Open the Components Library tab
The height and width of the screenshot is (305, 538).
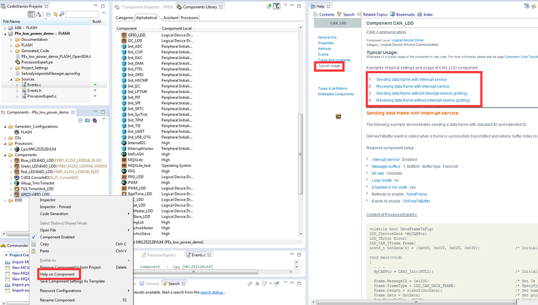click(200, 6)
